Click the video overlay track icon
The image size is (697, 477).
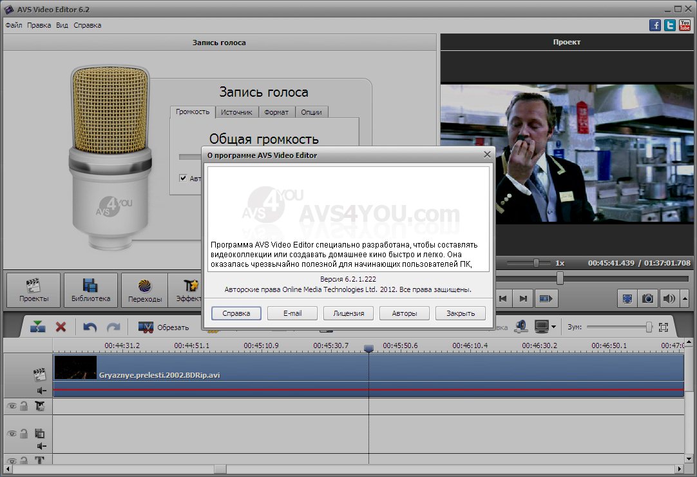pos(39,433)
